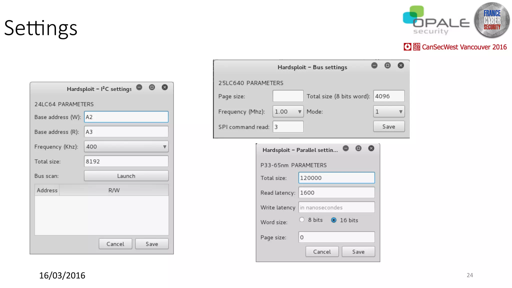Maximize the Bus settings window
Viewport: 512px width, 288px height.
pos(387,65)
